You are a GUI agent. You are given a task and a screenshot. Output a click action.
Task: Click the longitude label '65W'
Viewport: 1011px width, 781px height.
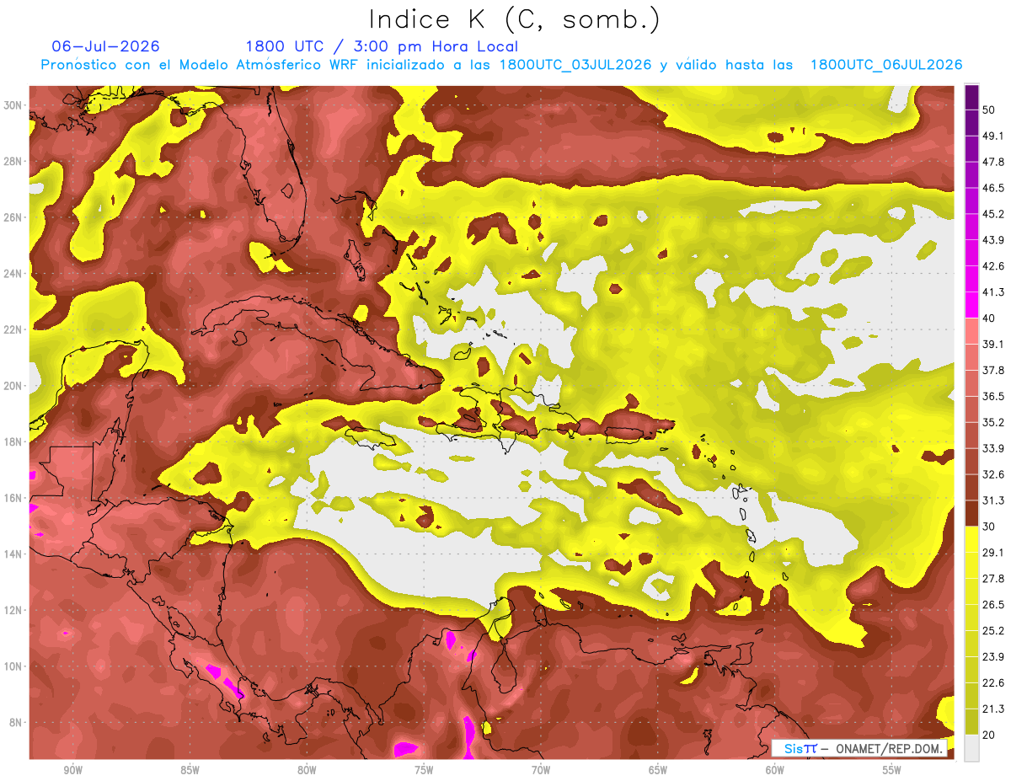tap(658, 770)
